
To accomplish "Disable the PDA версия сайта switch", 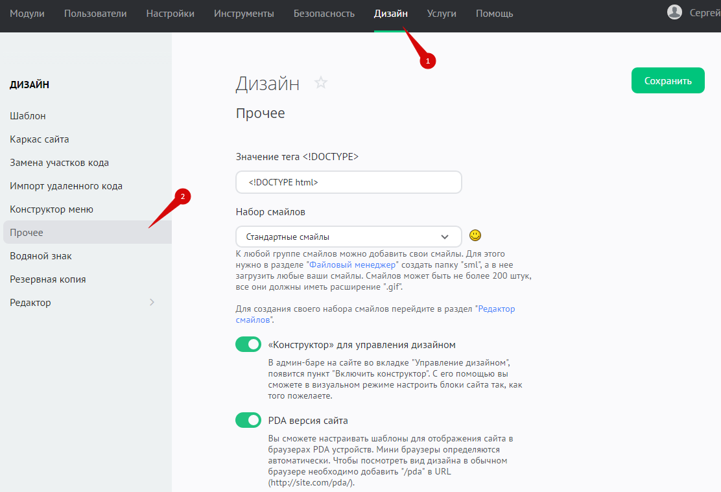I will pyautogui.click(x=248, y=420).
